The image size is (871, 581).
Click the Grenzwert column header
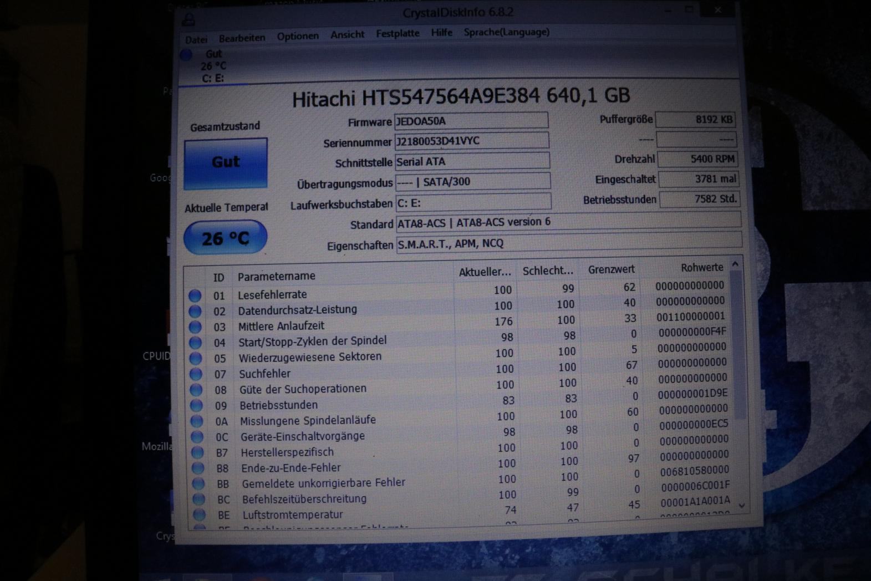click(x=611, y=269)
